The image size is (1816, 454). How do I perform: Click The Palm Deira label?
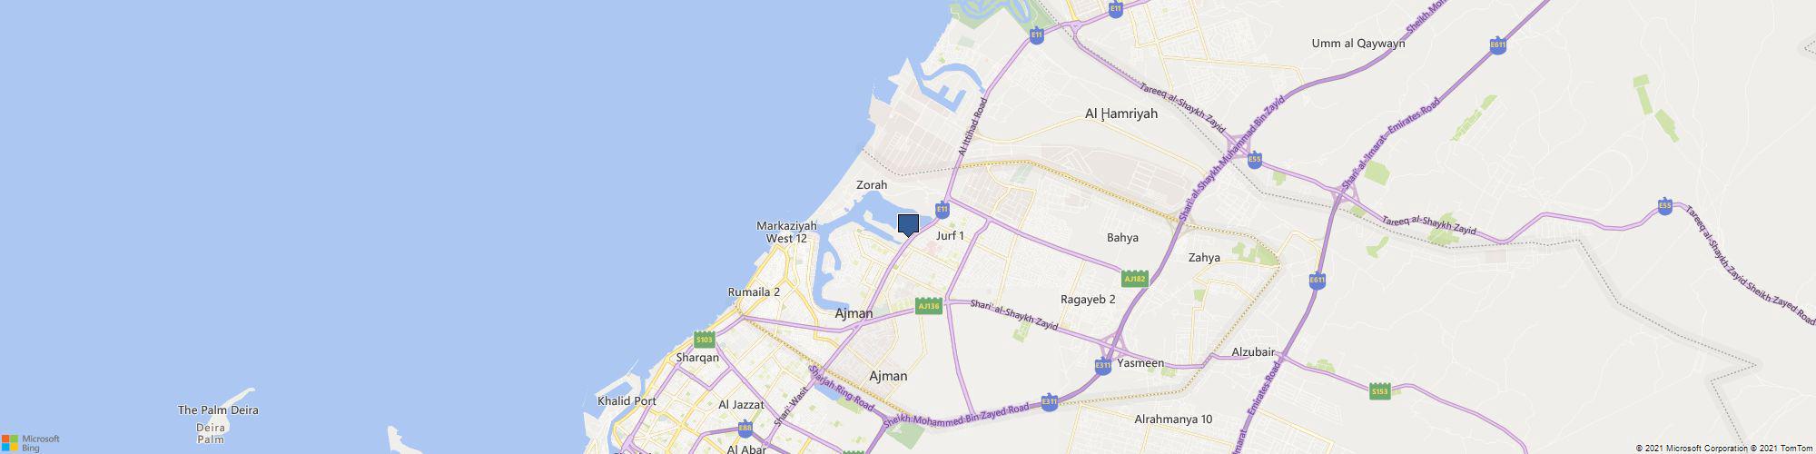pos(218,410)
